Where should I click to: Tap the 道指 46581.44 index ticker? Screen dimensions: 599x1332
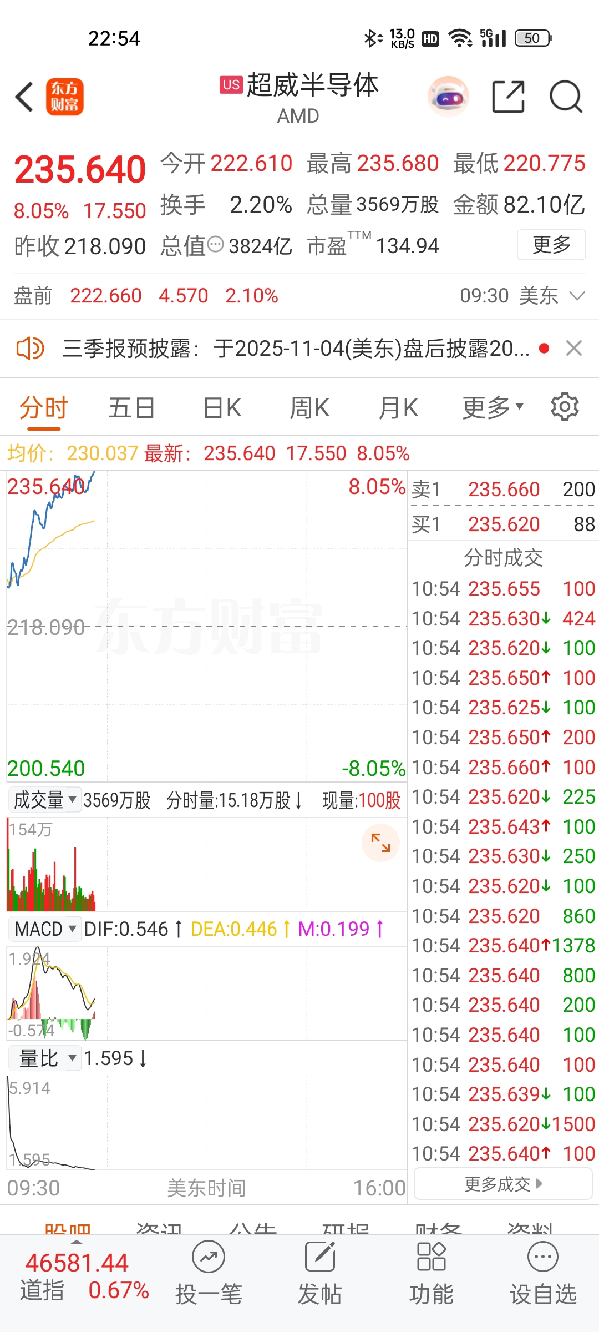84,1276
